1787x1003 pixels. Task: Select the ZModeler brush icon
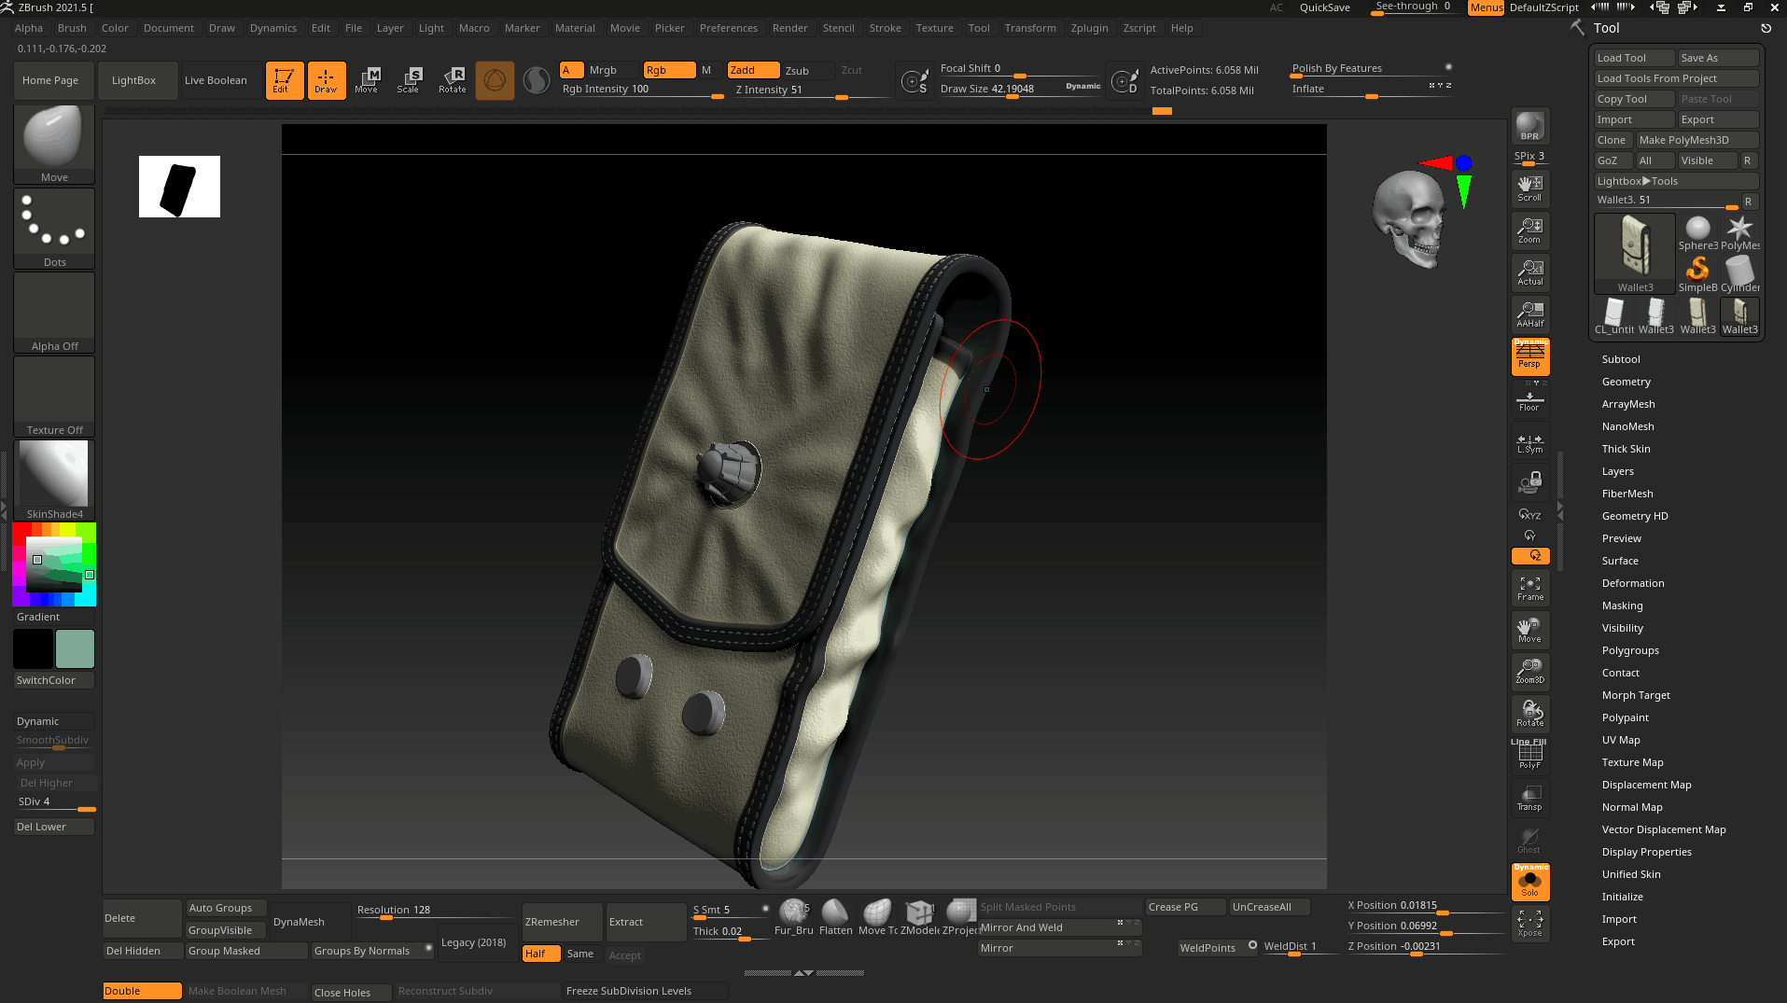pos(919,917)
